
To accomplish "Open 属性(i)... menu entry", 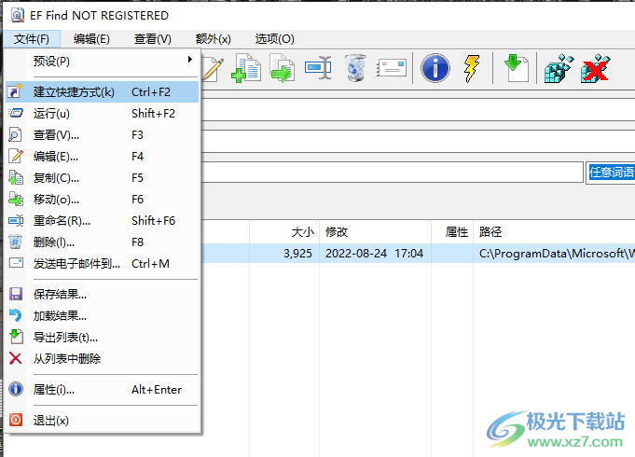I will pyautogui.click(x=103, y=389).
